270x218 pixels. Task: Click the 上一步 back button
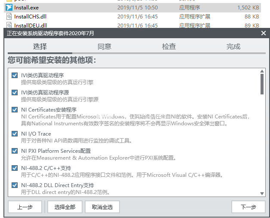25,207
